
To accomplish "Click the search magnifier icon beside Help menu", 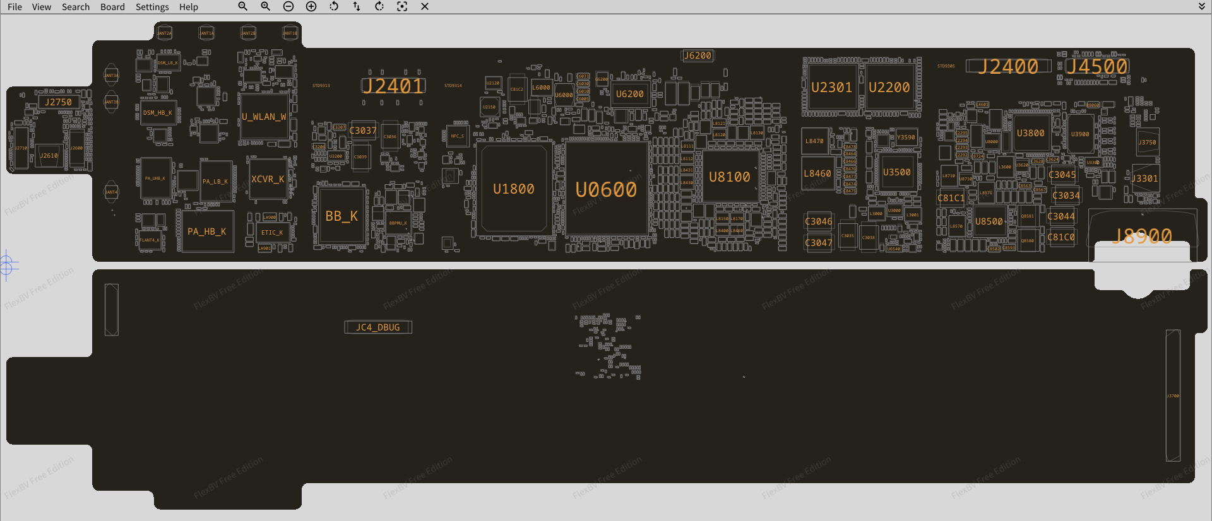I will [242, 6].
